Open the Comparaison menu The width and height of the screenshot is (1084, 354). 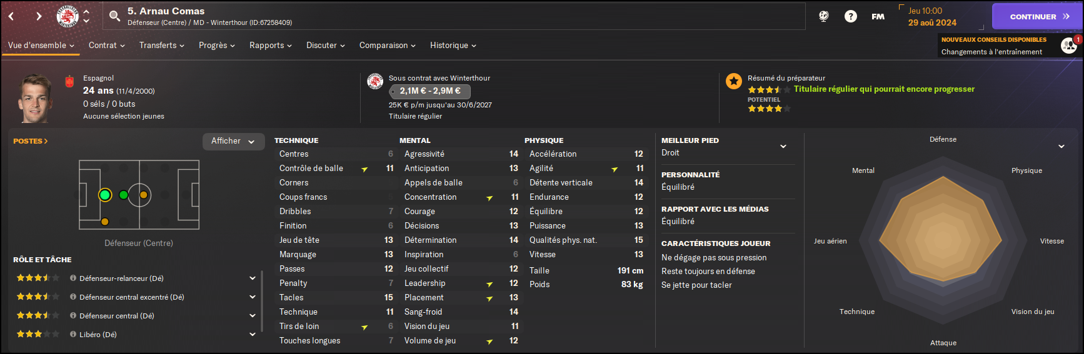pyautogui.click(x=388, y=46)
